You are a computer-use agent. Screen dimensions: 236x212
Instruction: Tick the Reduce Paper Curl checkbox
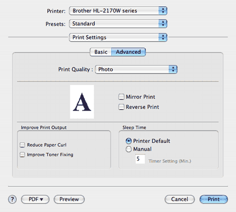point(22,145)
